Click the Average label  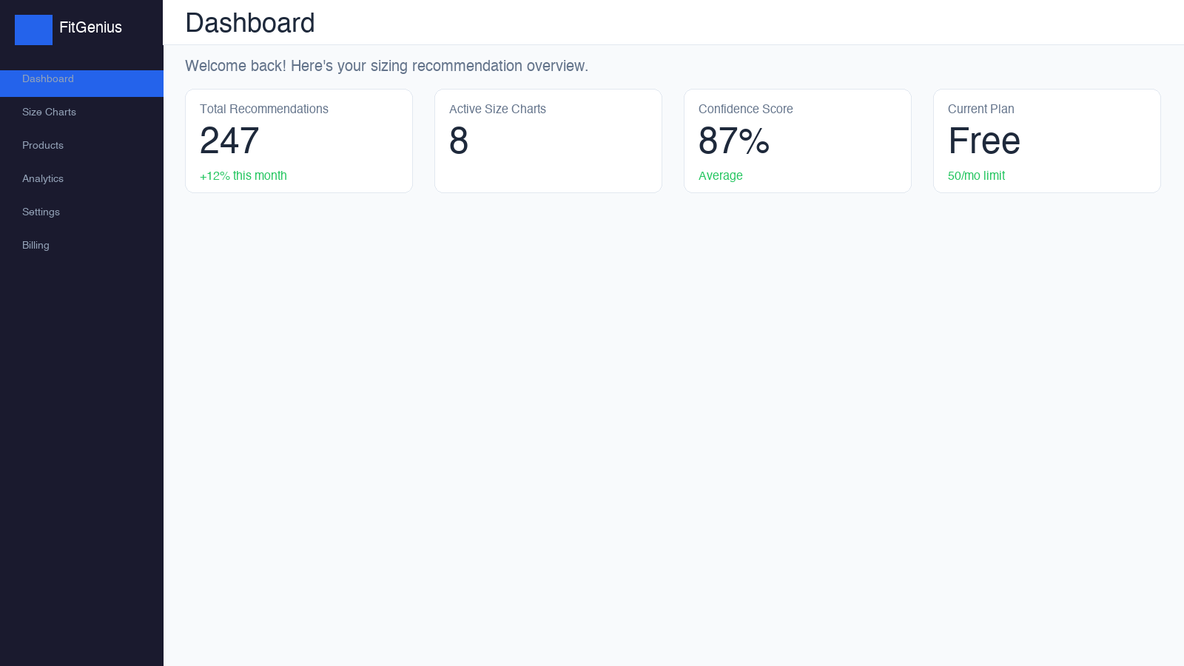[x=720, y=175]
